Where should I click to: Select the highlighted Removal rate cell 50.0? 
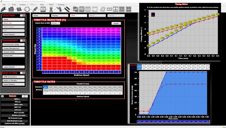45,87
